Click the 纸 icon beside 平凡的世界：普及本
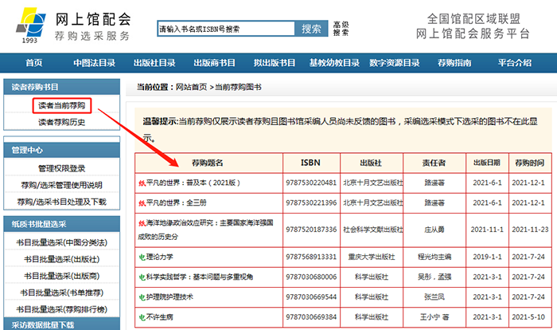The height and width of the screenshot is (330, 557). (x=142, y=183)
